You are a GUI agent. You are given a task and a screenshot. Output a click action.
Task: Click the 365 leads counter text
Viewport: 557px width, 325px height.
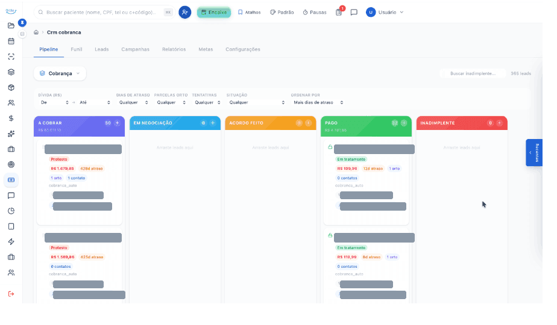(521, 73)
